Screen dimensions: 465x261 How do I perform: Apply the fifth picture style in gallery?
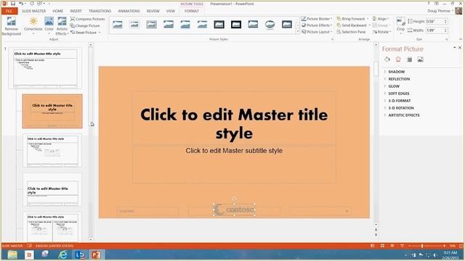185,25
